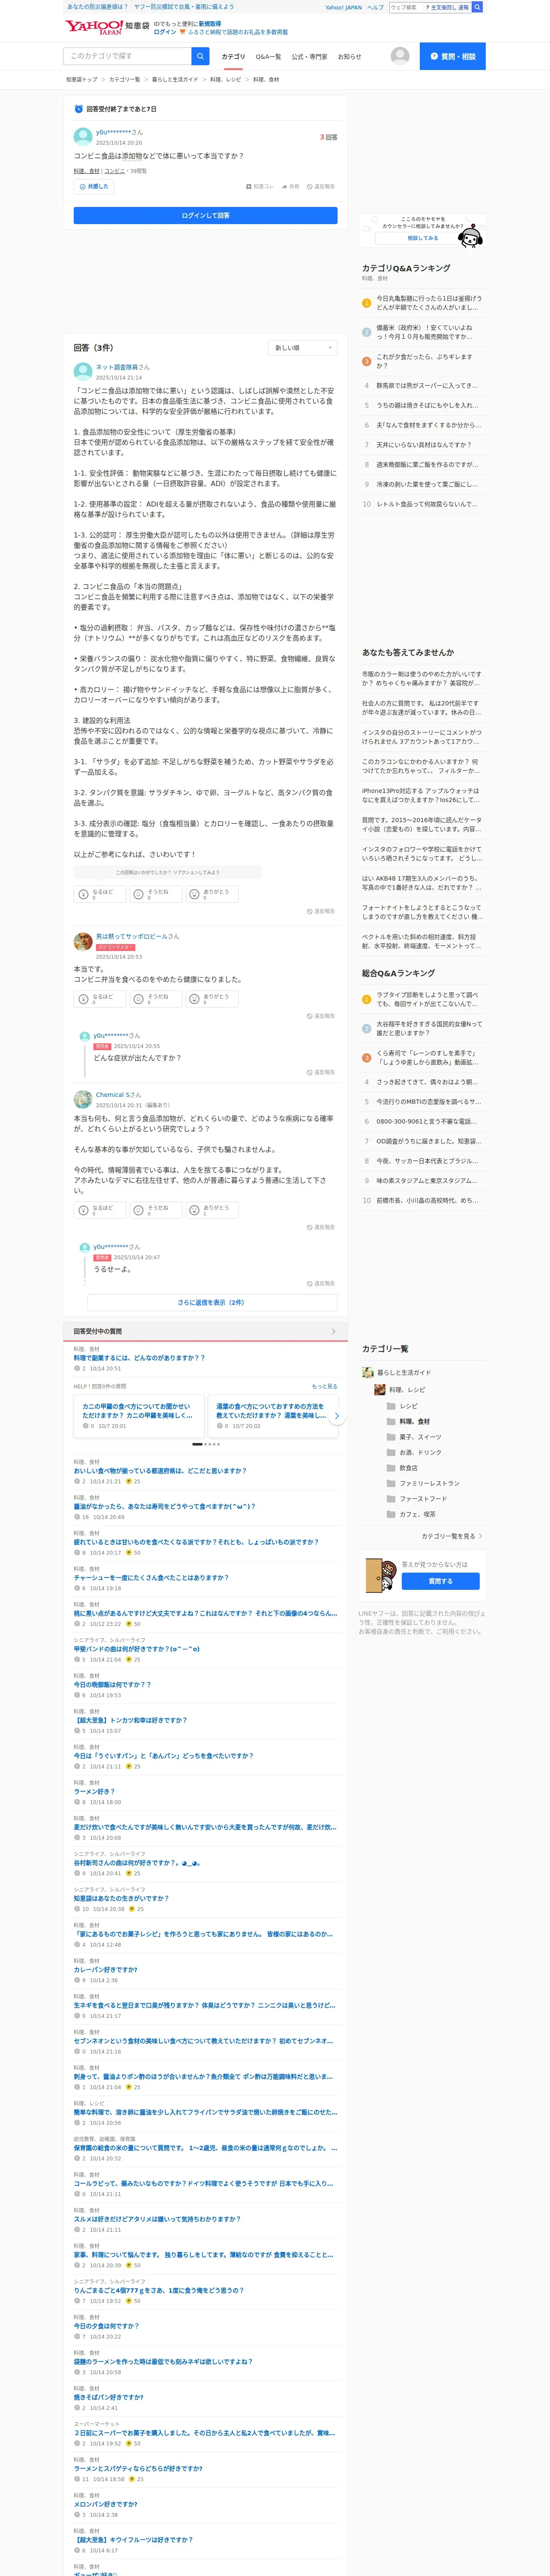Open question ラーメン好き？
Screen dimensions: 550x2576
[x=94, y=1792]
